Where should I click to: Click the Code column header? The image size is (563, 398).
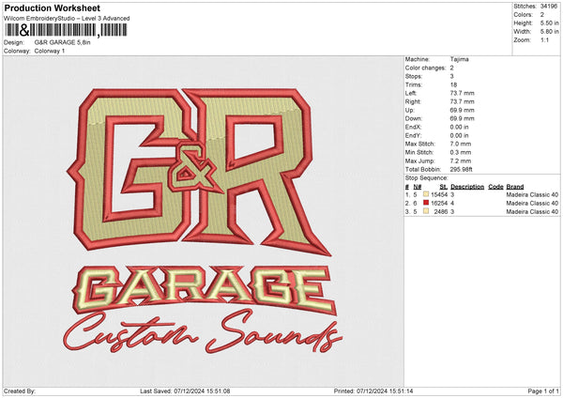pyautogui.click(x=495, y=186)
